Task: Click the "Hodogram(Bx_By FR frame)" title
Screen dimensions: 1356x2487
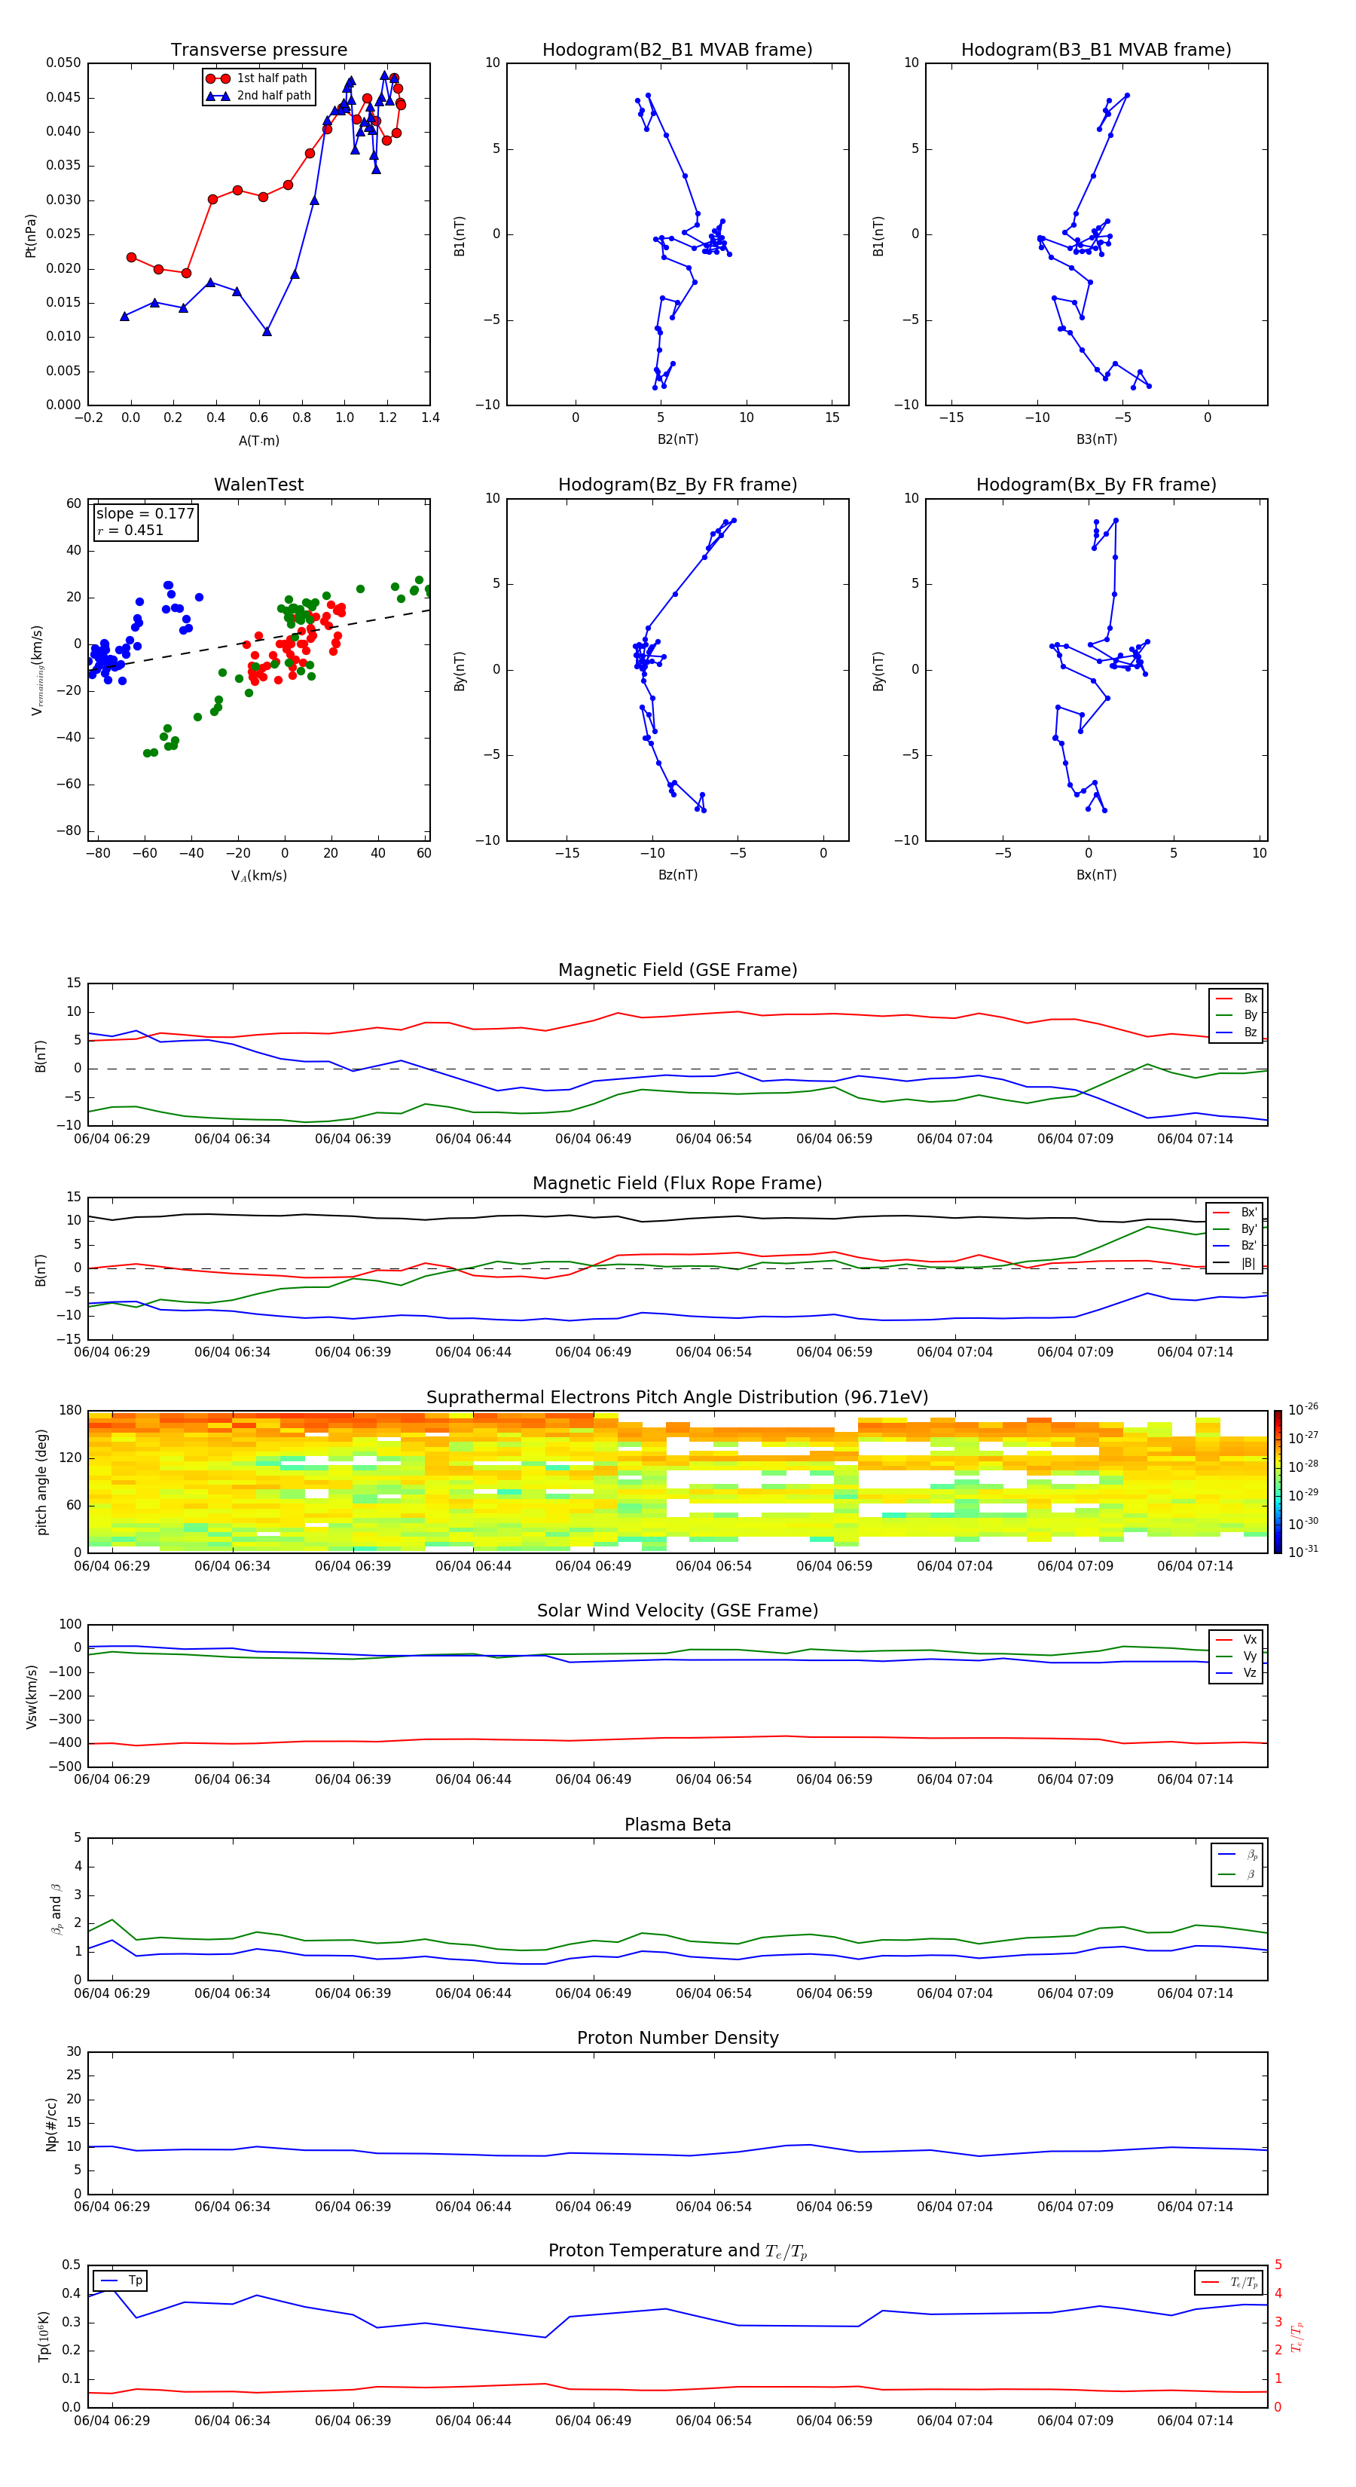Action: tap(1096, 485)
